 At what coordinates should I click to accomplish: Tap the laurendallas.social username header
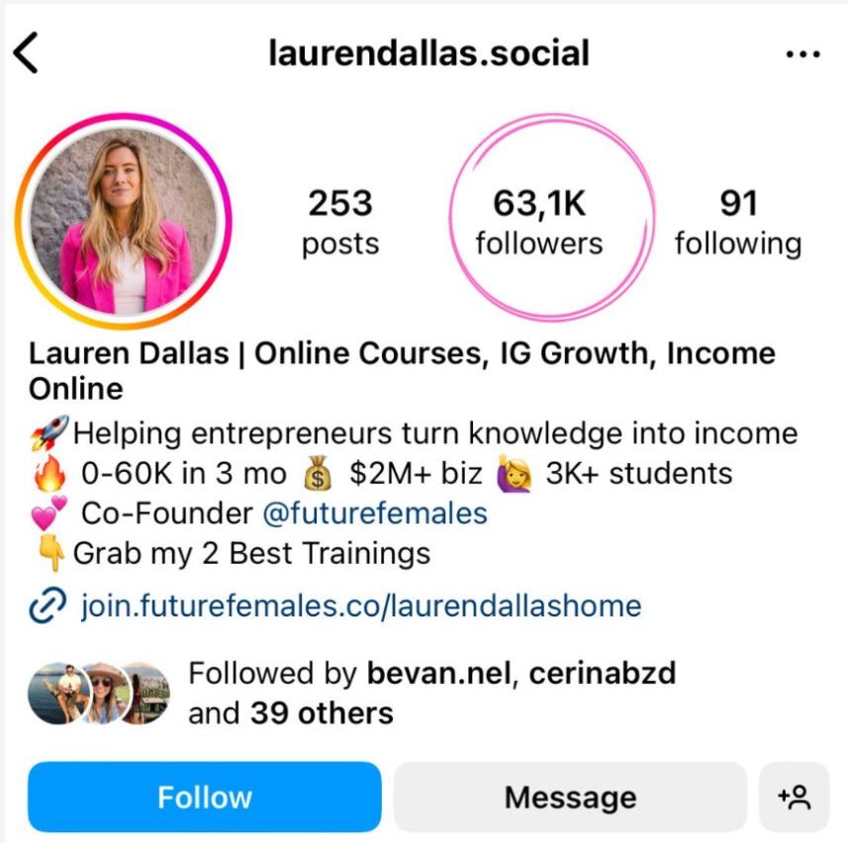point(428,53)
